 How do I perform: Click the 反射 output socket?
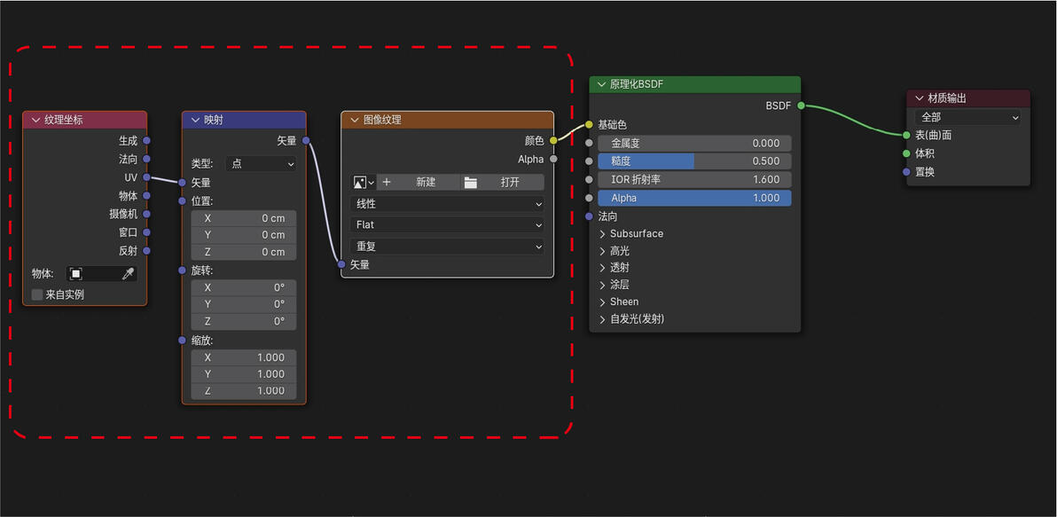point(147,251)
